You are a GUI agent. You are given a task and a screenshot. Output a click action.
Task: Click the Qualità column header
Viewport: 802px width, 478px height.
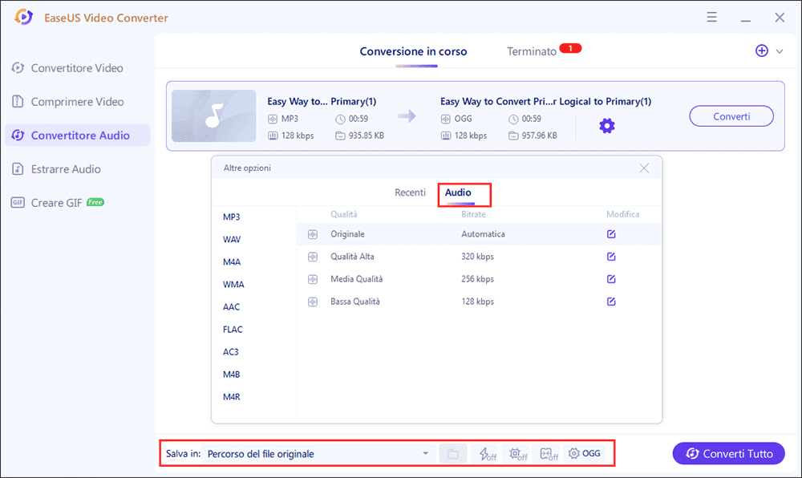pos(344,214)
